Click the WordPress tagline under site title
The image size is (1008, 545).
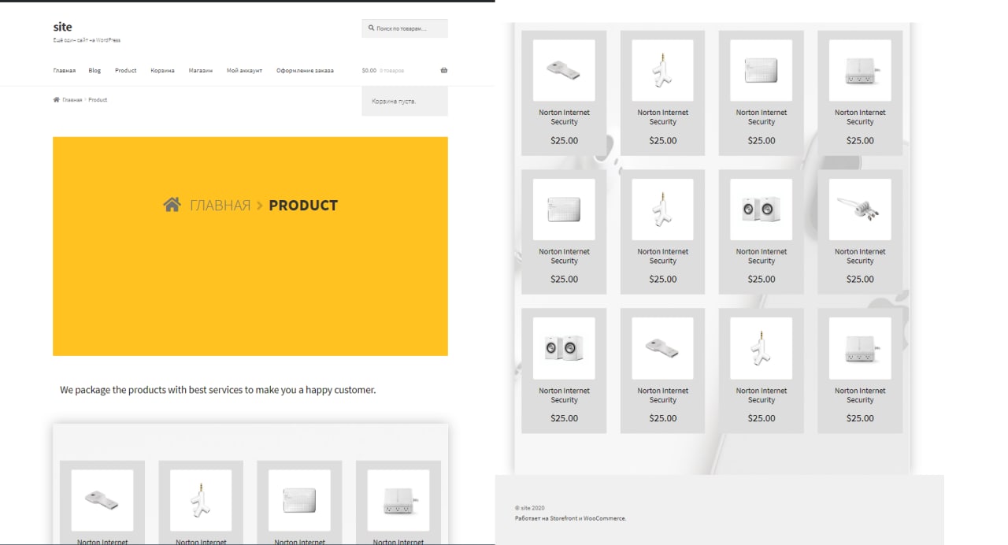click(x=87, y=40)
